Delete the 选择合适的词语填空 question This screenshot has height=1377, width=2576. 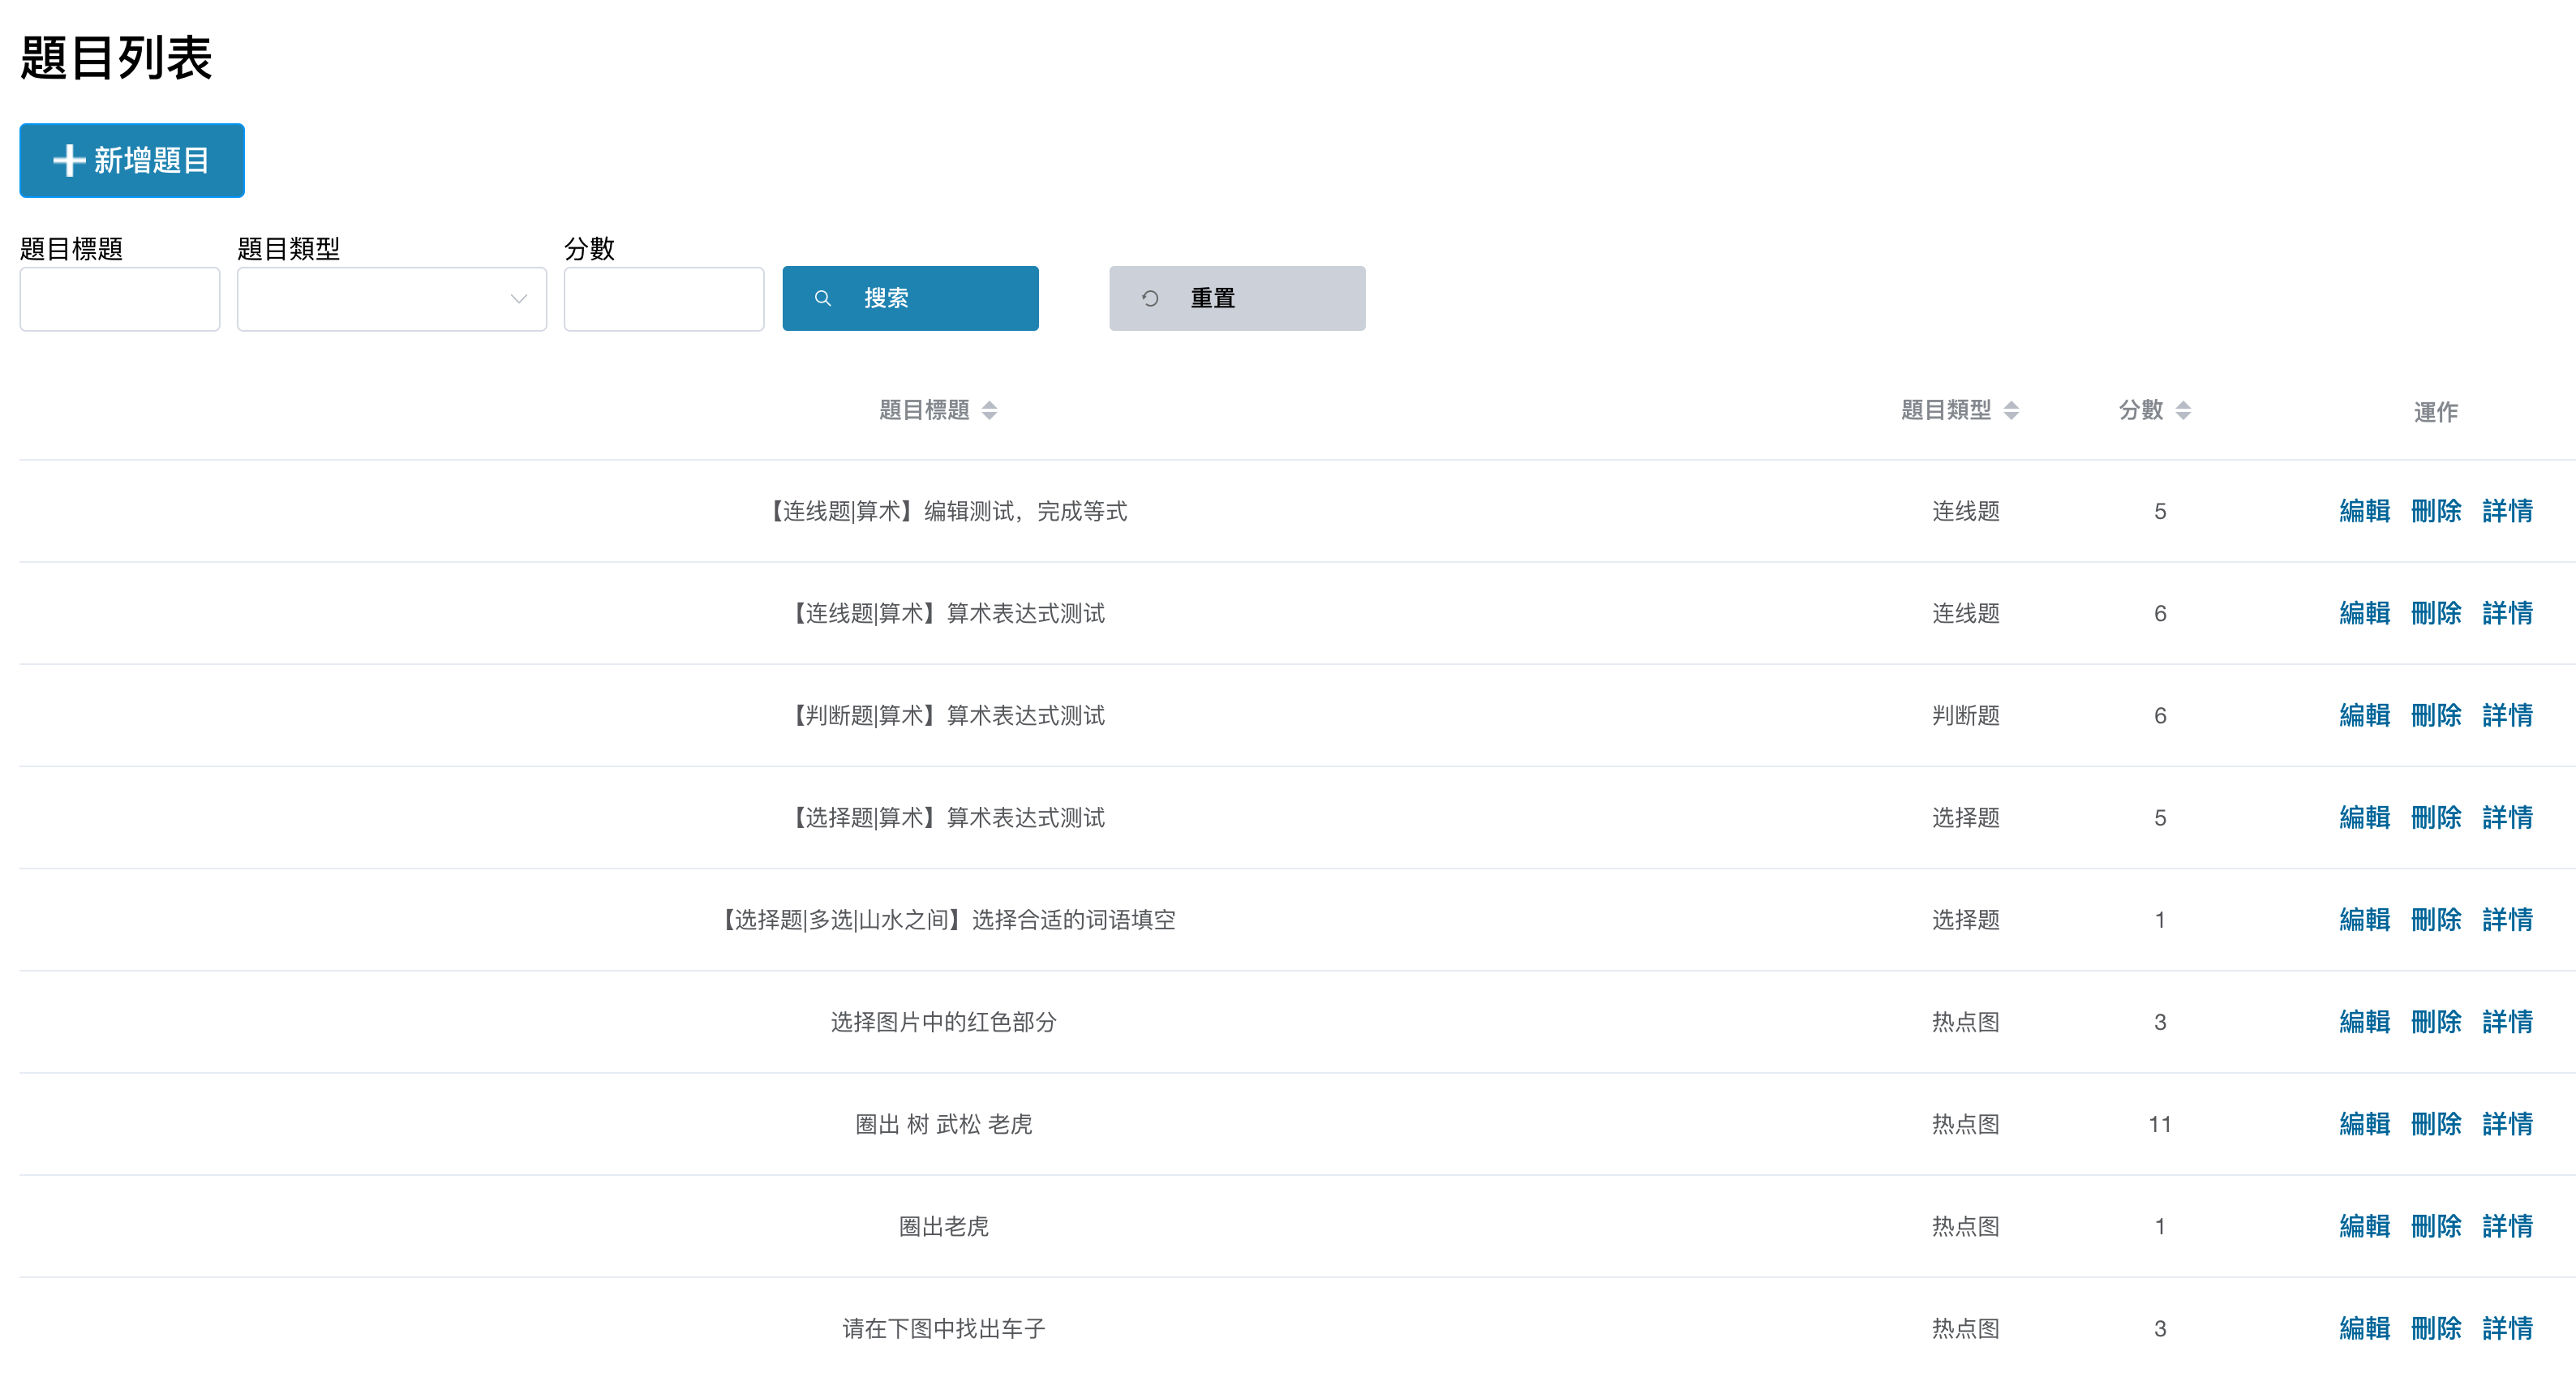2436,919
